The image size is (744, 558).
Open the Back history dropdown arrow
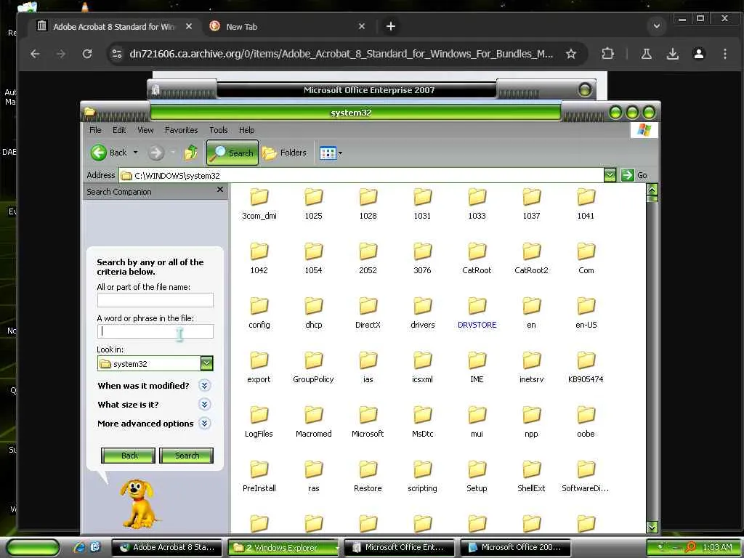click(135, 153)
